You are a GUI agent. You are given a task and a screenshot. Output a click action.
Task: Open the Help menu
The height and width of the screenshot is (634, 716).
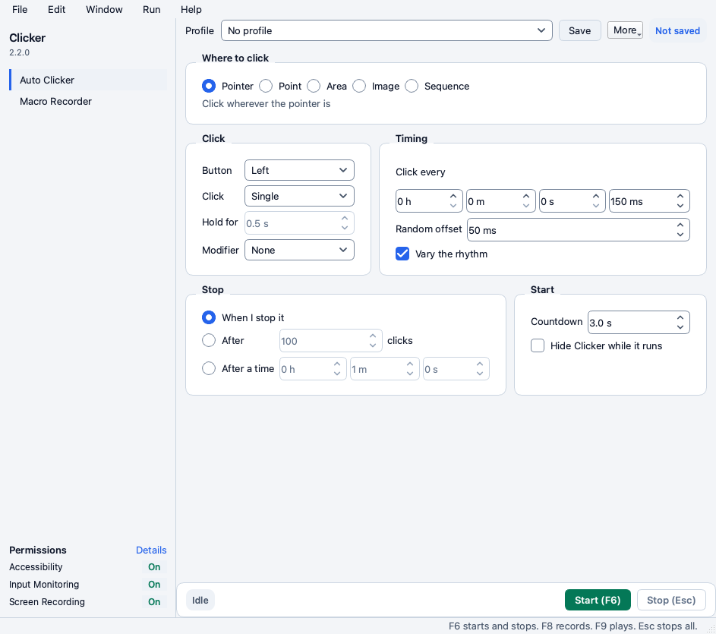[191, 9]
